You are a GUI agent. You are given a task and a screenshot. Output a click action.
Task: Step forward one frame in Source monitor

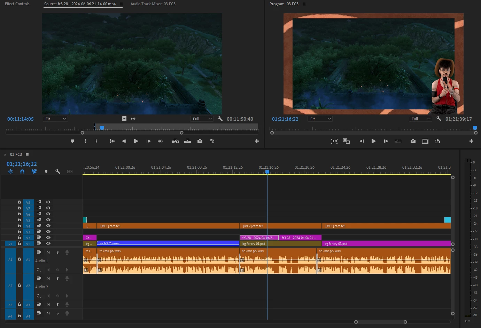pyautogui.click(x=148, y=141)
